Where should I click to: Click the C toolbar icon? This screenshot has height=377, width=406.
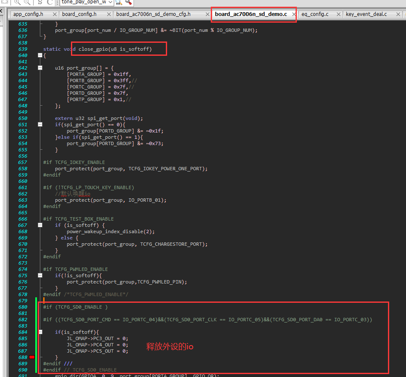(x=50, y=3)
